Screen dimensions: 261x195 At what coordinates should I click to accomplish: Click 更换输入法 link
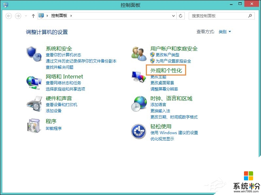point(160,111)
